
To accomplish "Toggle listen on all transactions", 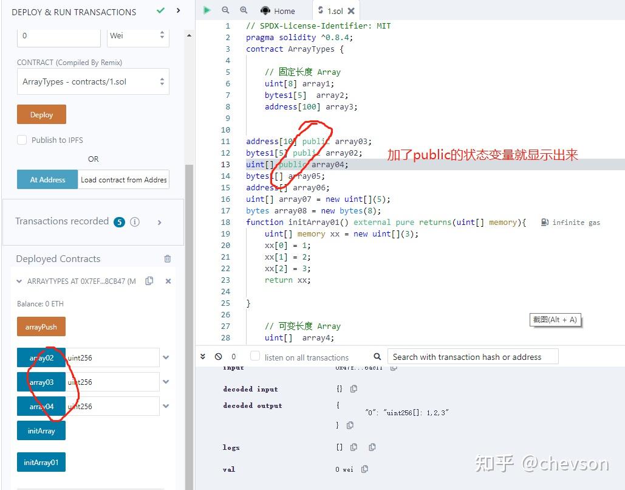I will (x=255, y=356).
